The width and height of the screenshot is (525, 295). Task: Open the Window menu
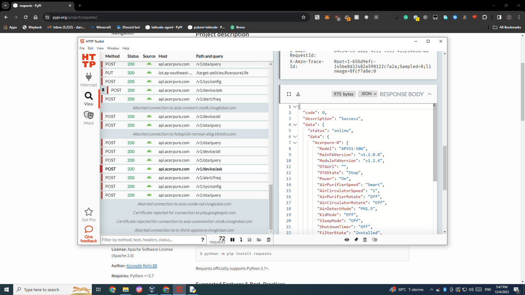pyautogui.click(x=113, y=48)
